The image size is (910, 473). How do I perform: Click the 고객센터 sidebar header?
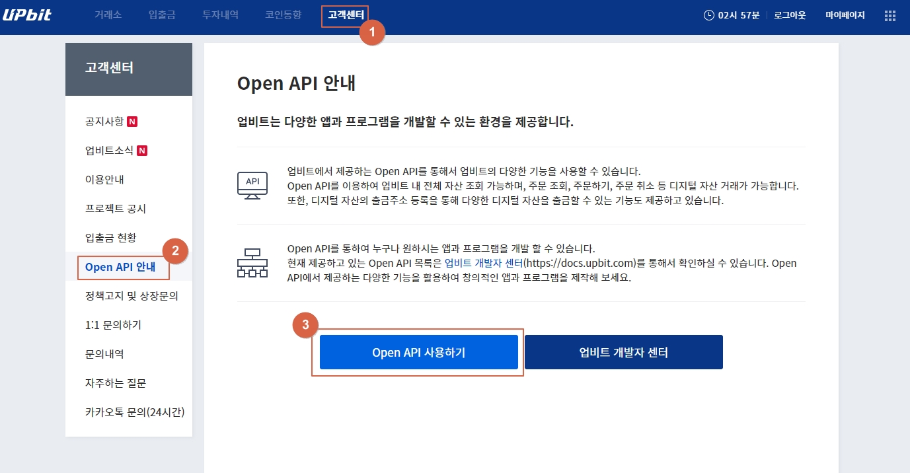[129, 69]
